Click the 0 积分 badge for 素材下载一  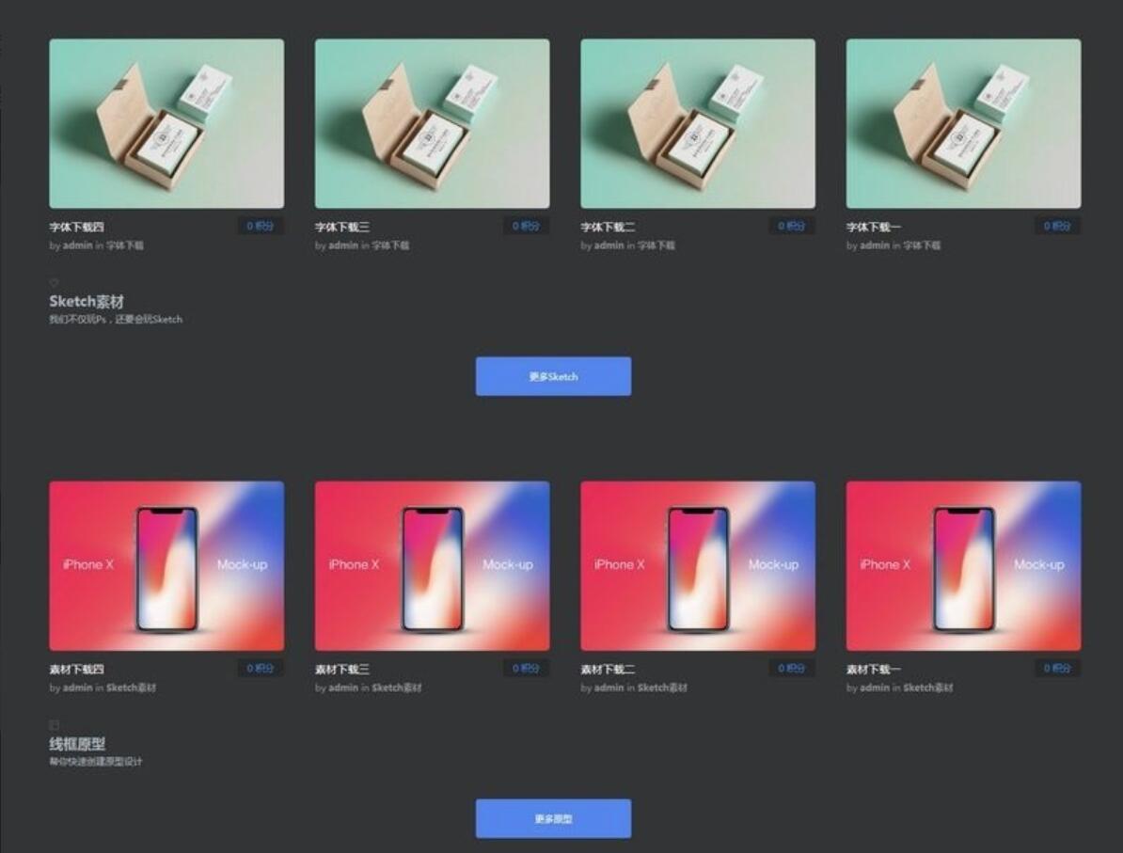[1057, 669]
